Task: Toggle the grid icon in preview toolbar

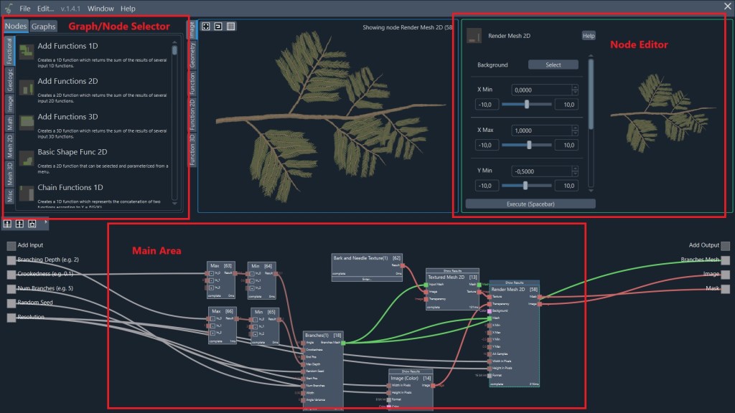Action: [x=230, y=27]
